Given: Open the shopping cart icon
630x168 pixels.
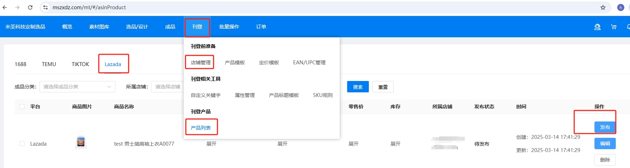Looking at the screenshot, I should click(614, 27).
